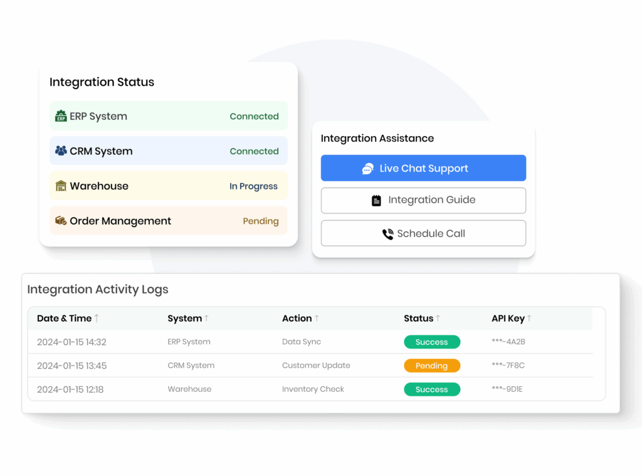This screenshot has height=476, width=642.
Task: Select the ERP System integration row
Action: [x=168, y=116]
